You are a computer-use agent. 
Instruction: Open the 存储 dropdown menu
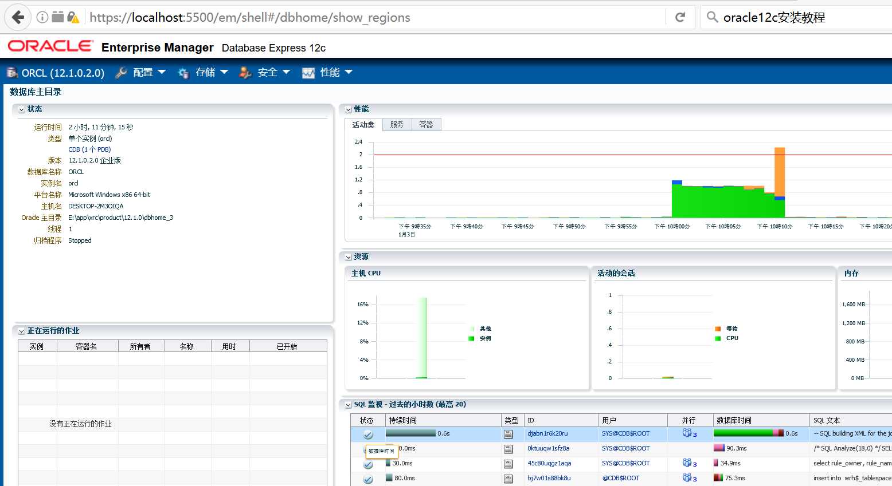[212, 72]
